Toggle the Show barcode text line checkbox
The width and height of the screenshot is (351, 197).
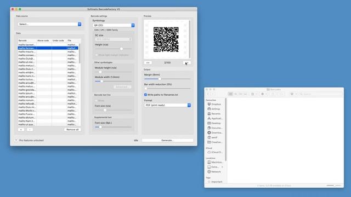click(97, 101)
